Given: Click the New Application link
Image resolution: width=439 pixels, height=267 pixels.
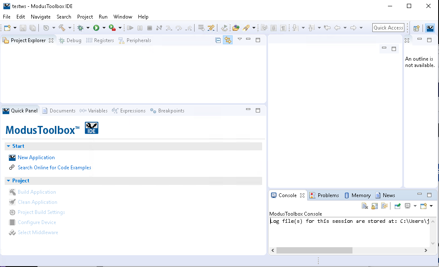Looking at the screenshot, I should pos(36,158).
